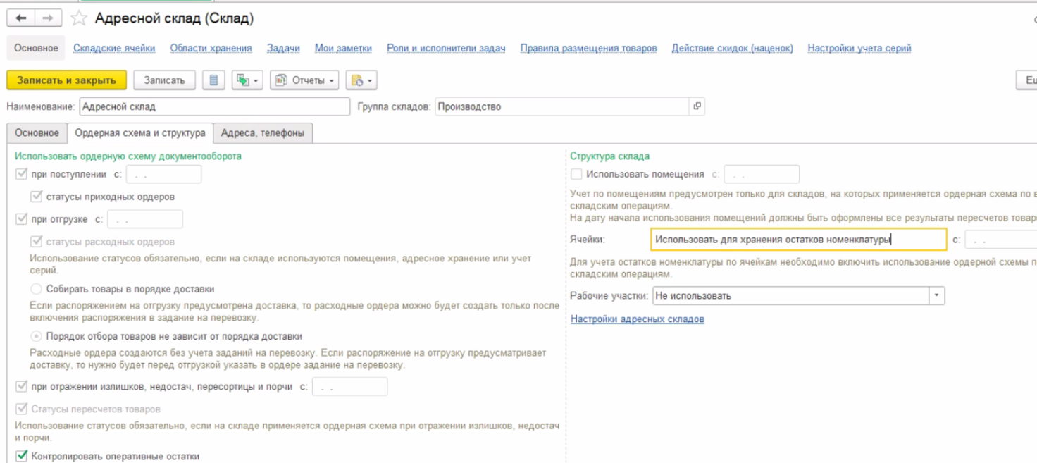This screenshot has width=1037, height=463.
Task: Select the top Основное navigation item
Action: click(x=36, y=48)
